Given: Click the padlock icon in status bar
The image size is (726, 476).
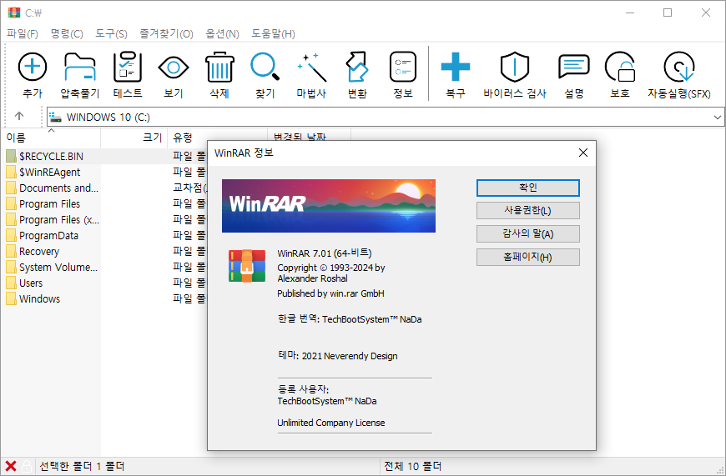Looking at the screenshot, I should 27,466.
